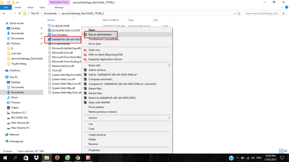Go up one folder level
Screen dimensions: 289x162
tap(19, 13)
